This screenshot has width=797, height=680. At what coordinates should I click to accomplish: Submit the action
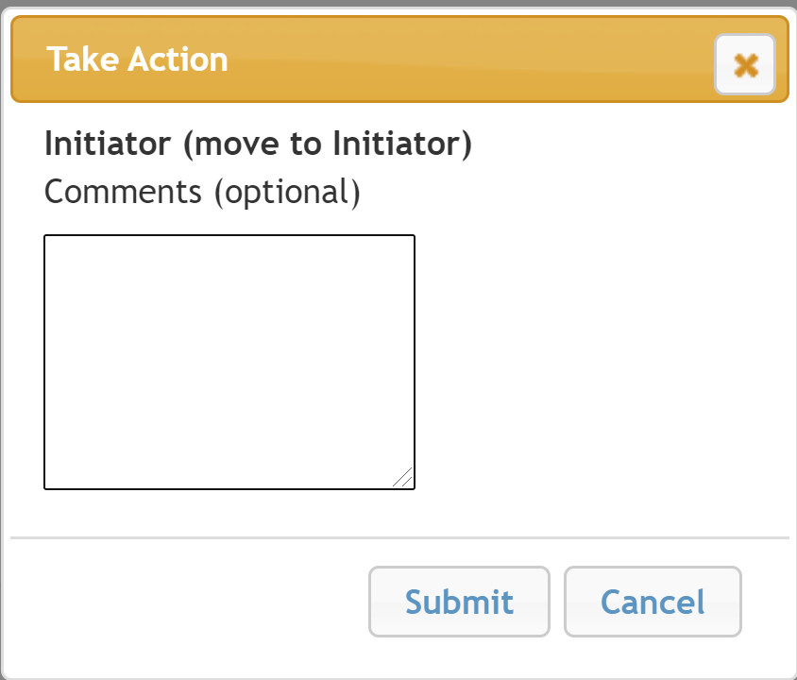click(459, 602)
